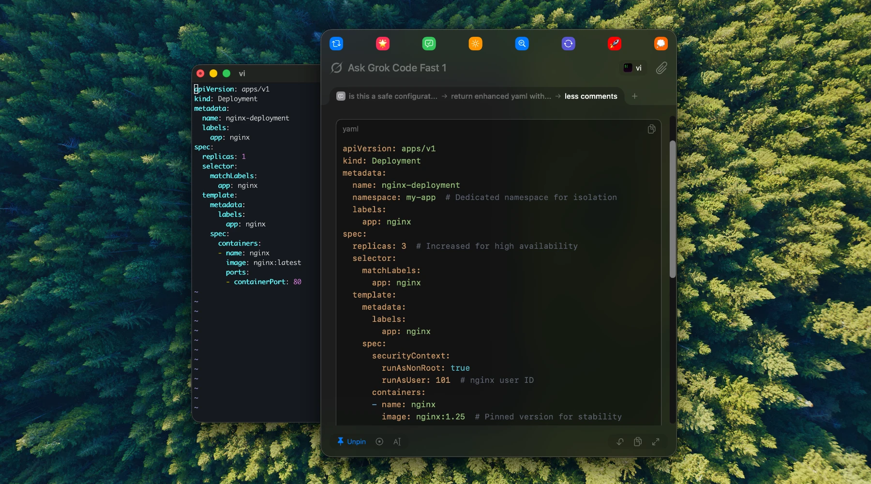Click the orange sun shortcut icon

point(476,44)
